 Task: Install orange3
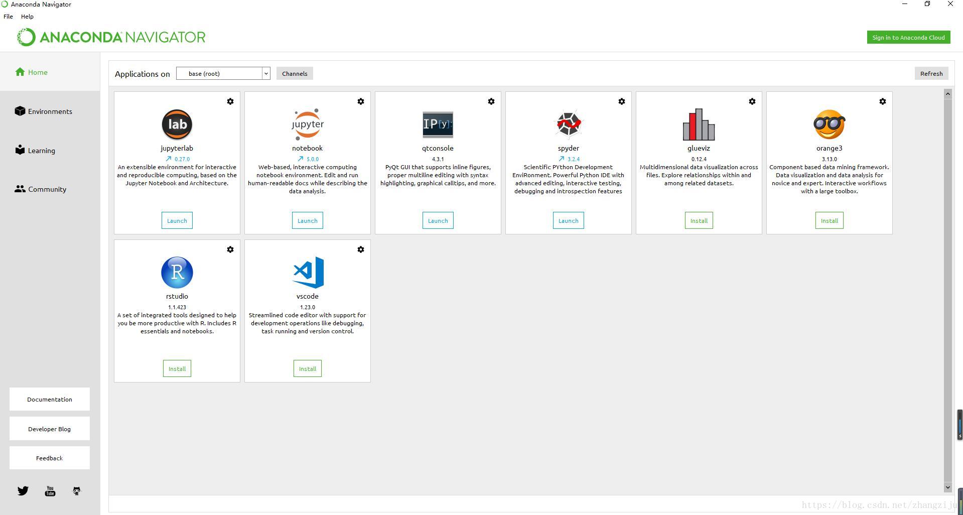point(830,220)
